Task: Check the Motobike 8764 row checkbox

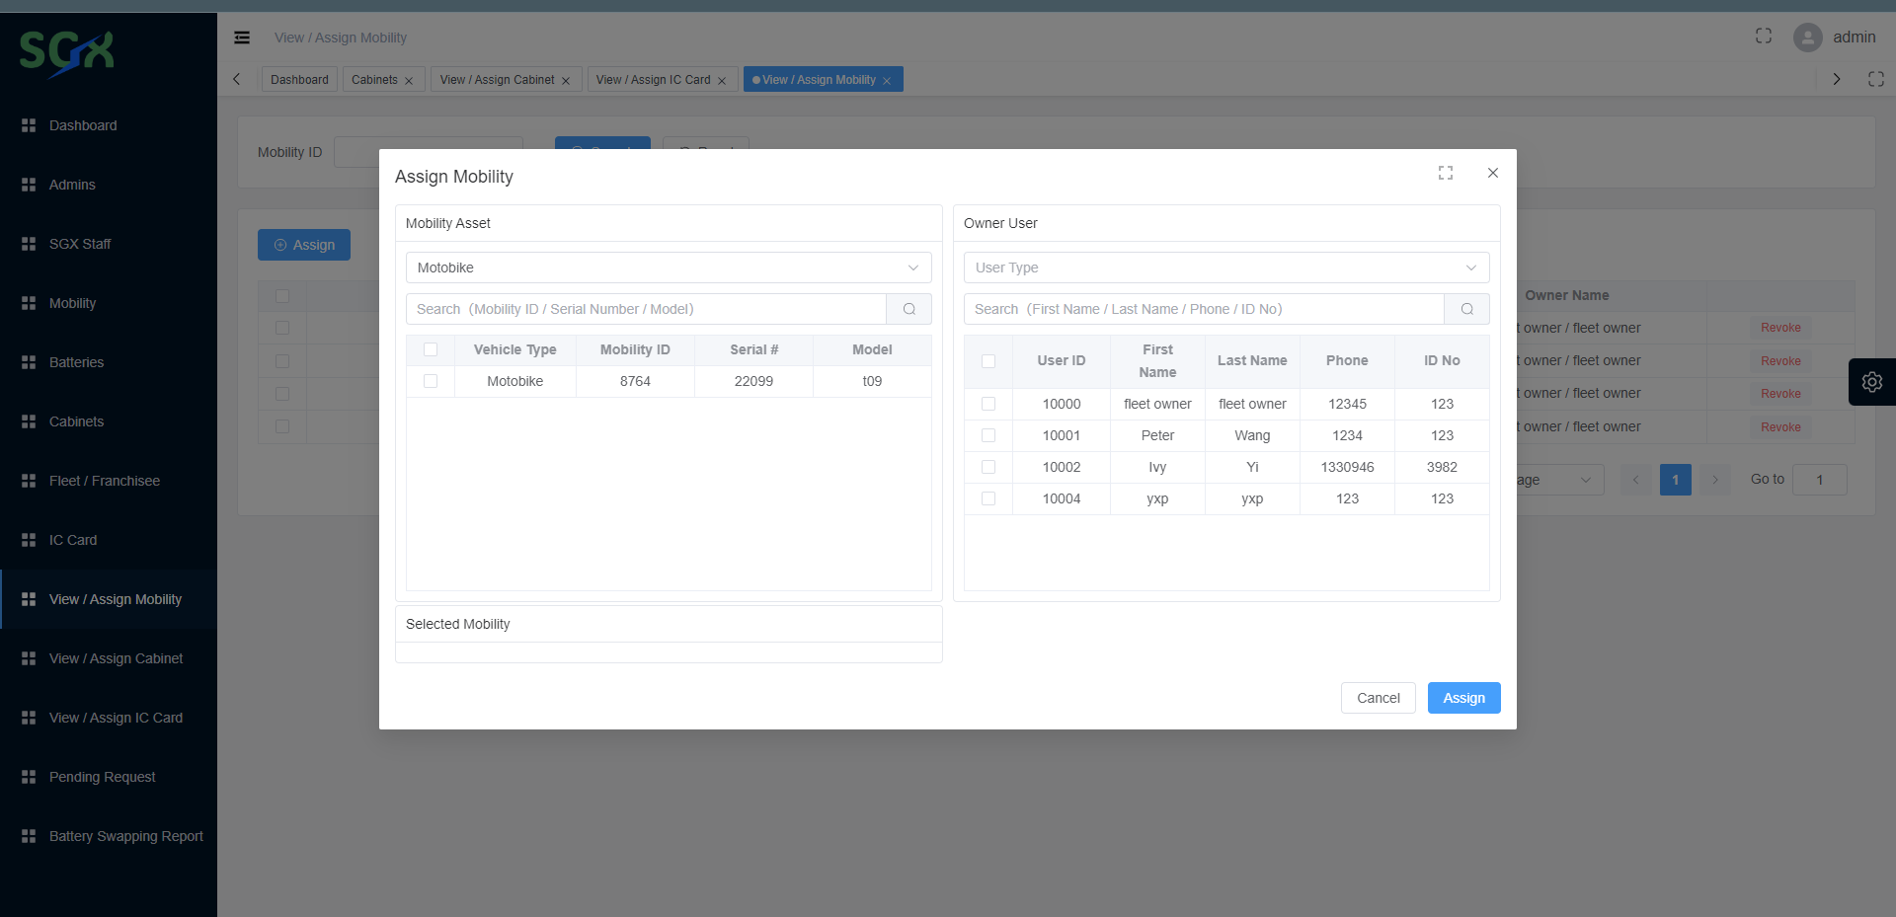Action: click(x=431, y=381)
